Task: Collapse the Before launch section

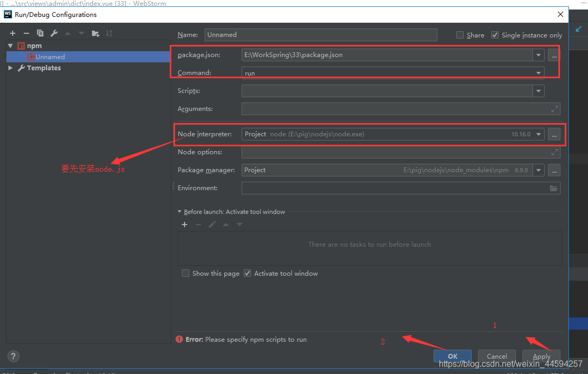Action: (x=179, y=212)
